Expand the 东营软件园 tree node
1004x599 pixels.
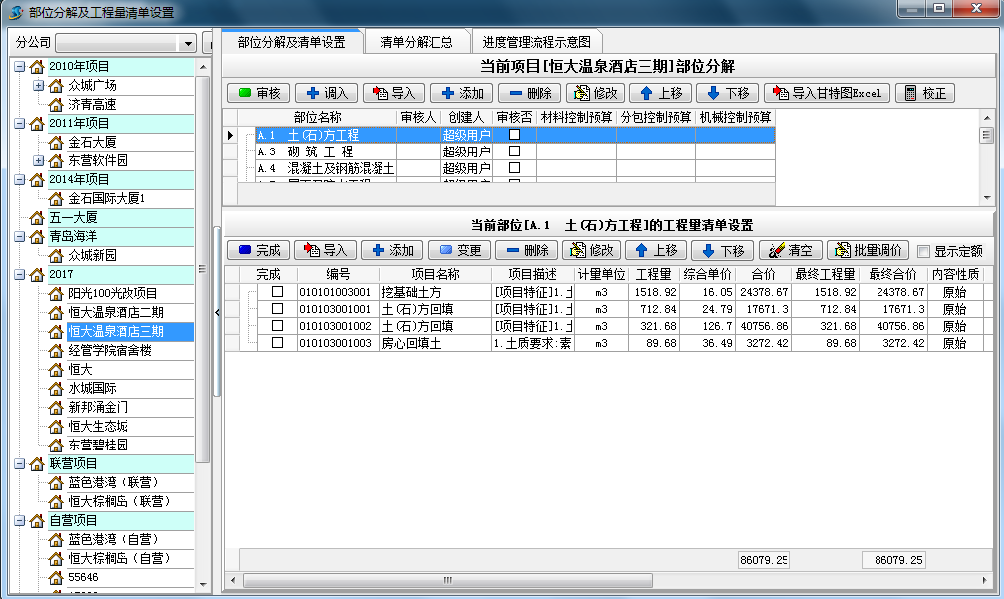point(39,160)
